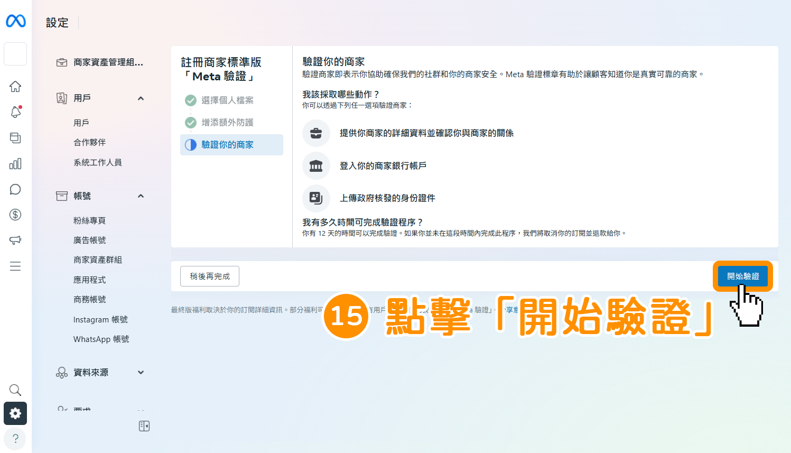This screenshot has height=453, width=791.
Task: Expand the 資料來源 section chevron
Action: (141, 372)
